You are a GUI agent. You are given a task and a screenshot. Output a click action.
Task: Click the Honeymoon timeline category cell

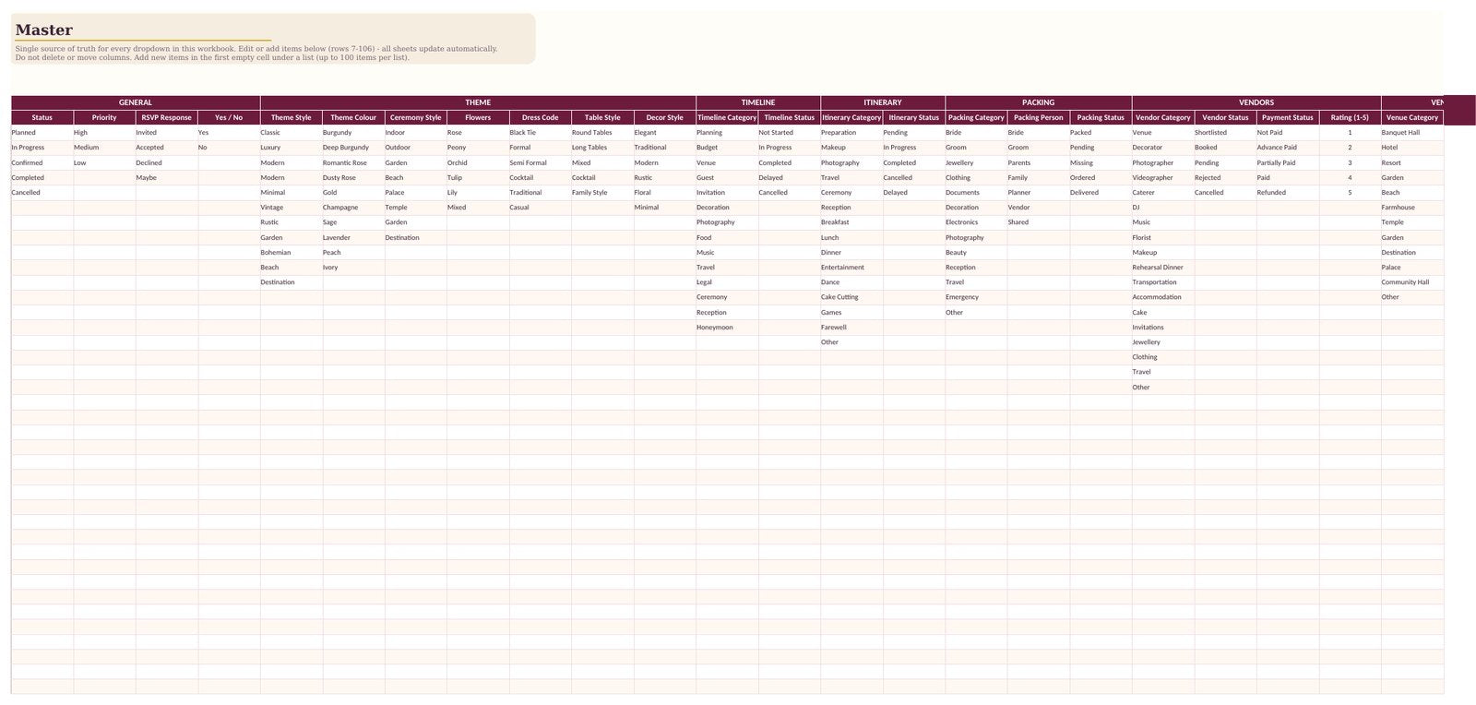tap(727, 328)
